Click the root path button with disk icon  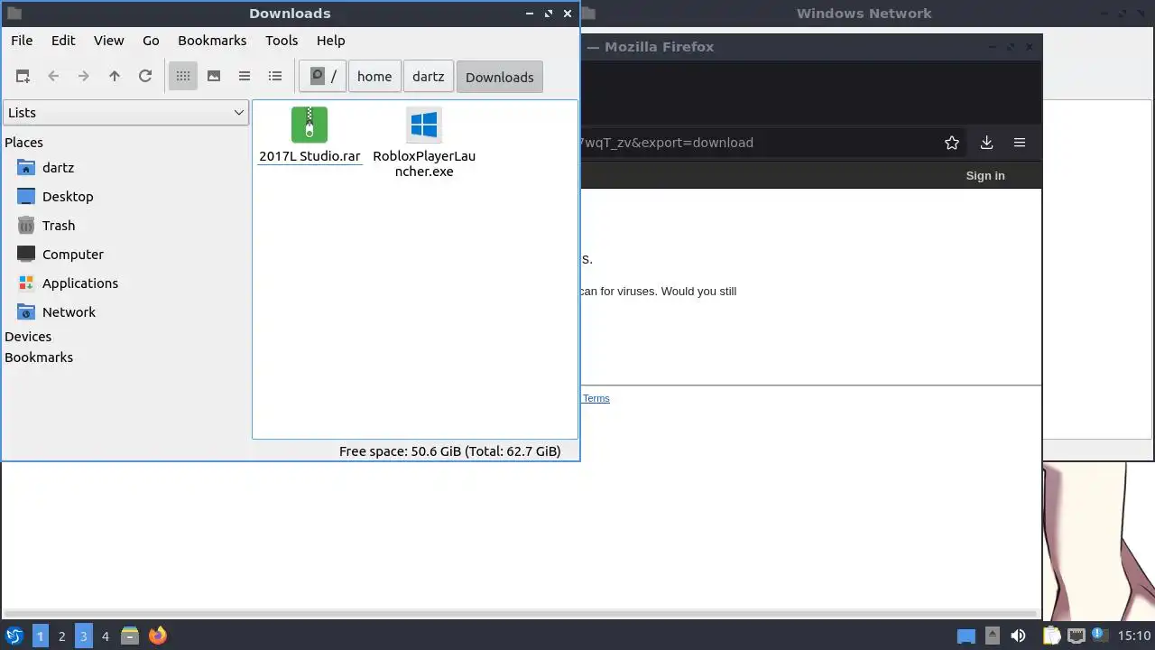pos(323,77)
